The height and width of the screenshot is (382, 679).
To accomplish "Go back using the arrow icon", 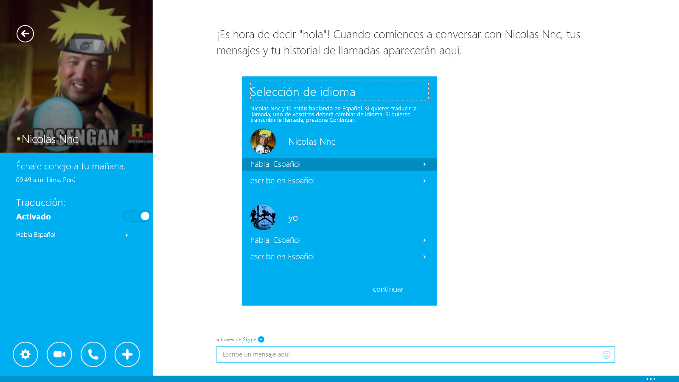I will coord(25,34).
